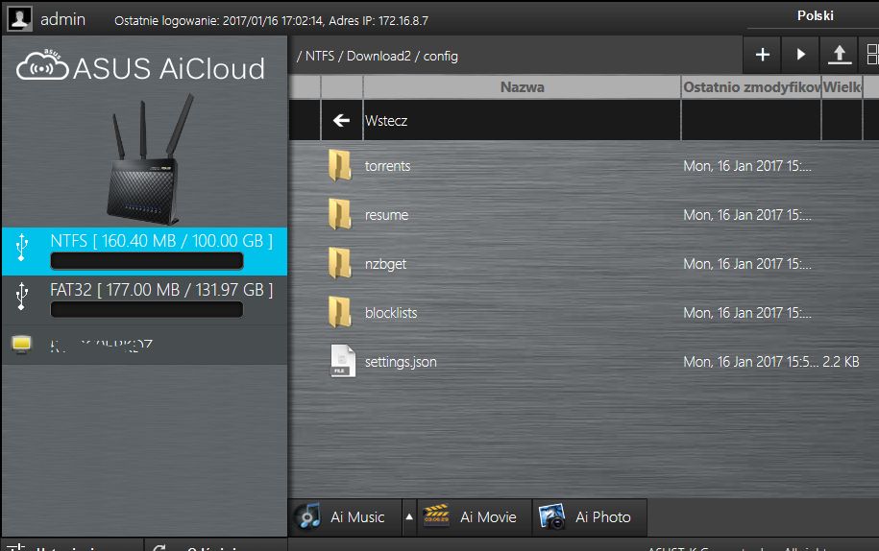
Task: Open the blocklists folder icon
Action: [340, 312]
